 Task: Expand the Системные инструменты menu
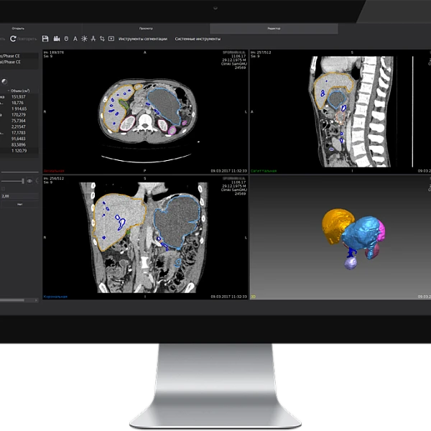point(198,39)
